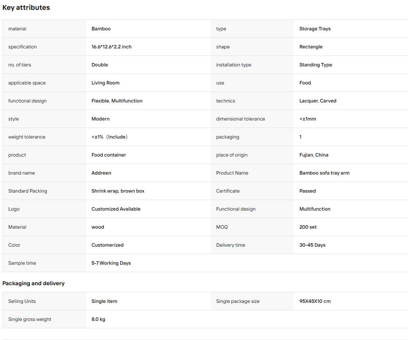Select the 200 set MOQ value
The height and width of the screenshot is (340, 408).
point(308,227)
